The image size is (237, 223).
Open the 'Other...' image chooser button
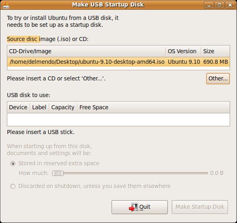(x=218, y=78)
